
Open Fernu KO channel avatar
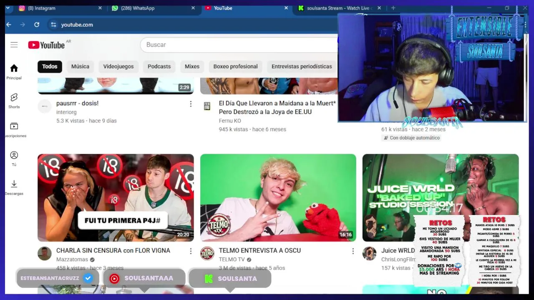[x=207, y=106]
